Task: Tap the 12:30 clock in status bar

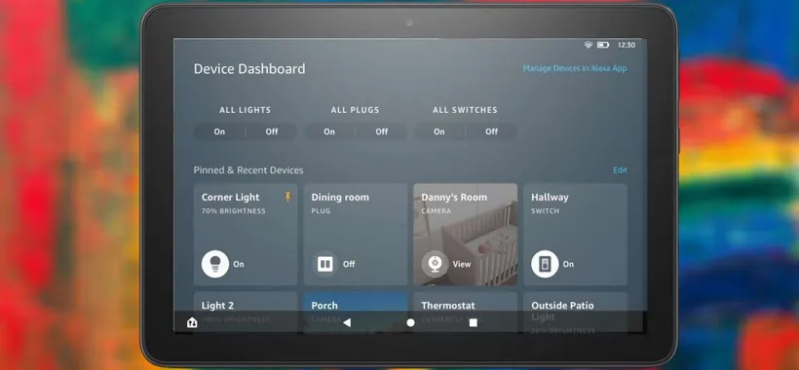Action: pyautogui.click(x=627, y=45)
